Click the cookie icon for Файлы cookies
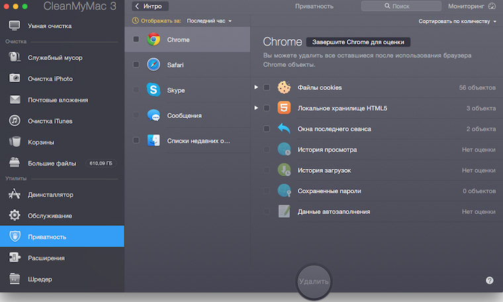This screenshot has width=503, height=302. (284, 87)
